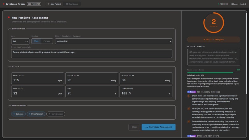Click Run Triage Assessment button
This screenshot has height=140, width=249.
point(158,127)
